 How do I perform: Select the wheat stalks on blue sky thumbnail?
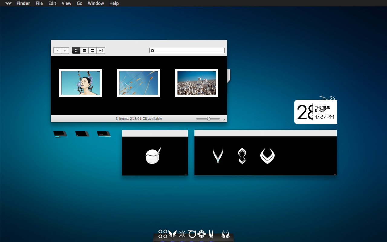pos(139,83)
